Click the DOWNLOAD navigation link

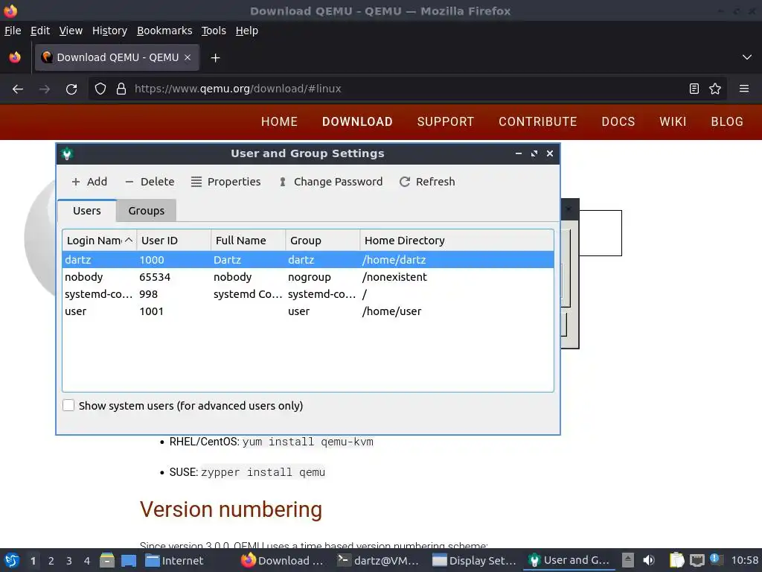point(357,121)
